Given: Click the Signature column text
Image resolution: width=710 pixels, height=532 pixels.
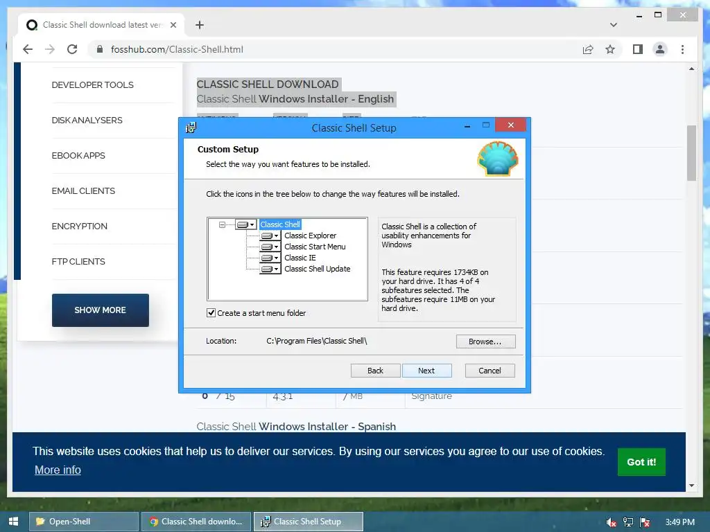Looking at the screenshot, I should click(431, 396).
